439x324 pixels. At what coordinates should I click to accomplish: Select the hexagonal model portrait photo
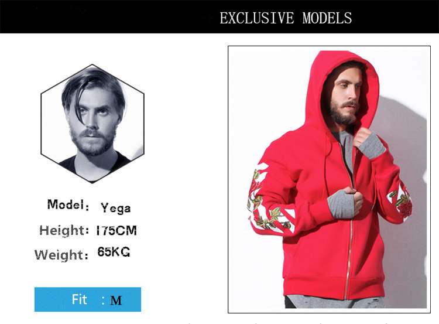point(92,124)
